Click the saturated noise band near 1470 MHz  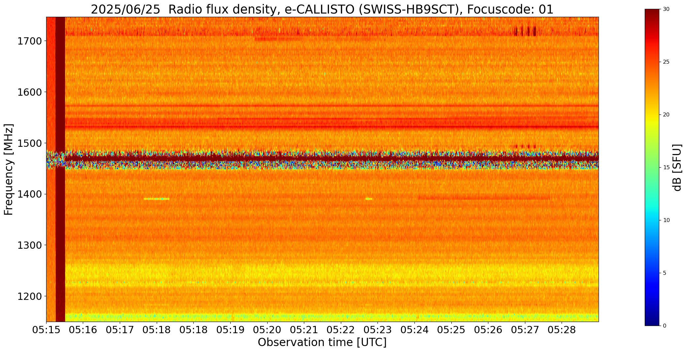[x=322, y=159]
